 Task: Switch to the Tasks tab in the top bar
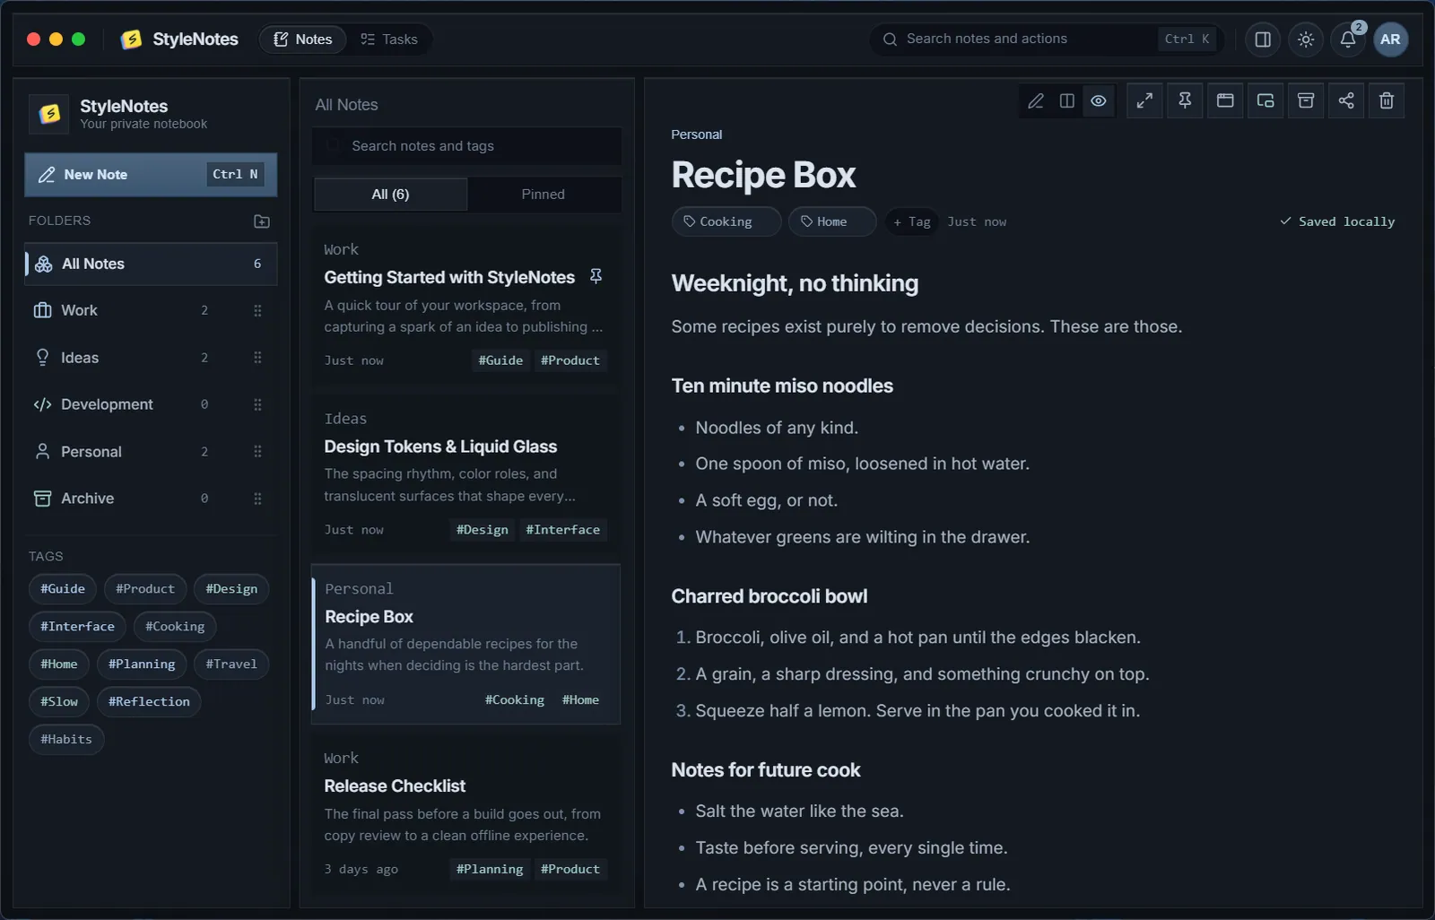[389, 39]
